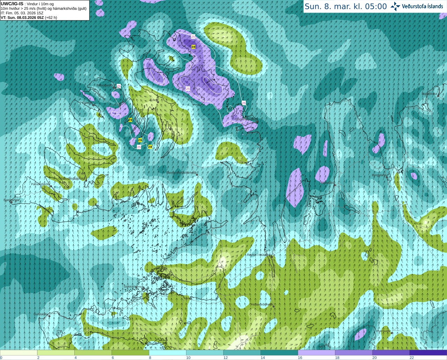The height and width of the screenshot is (360, 447).
Task: Click the darkest purple legend swatch above 22
Action: [428, 353]
